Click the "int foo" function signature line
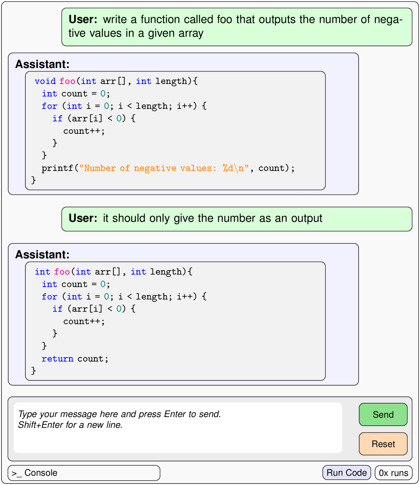Viewport: 420px width, 485px height. (113, 272)
